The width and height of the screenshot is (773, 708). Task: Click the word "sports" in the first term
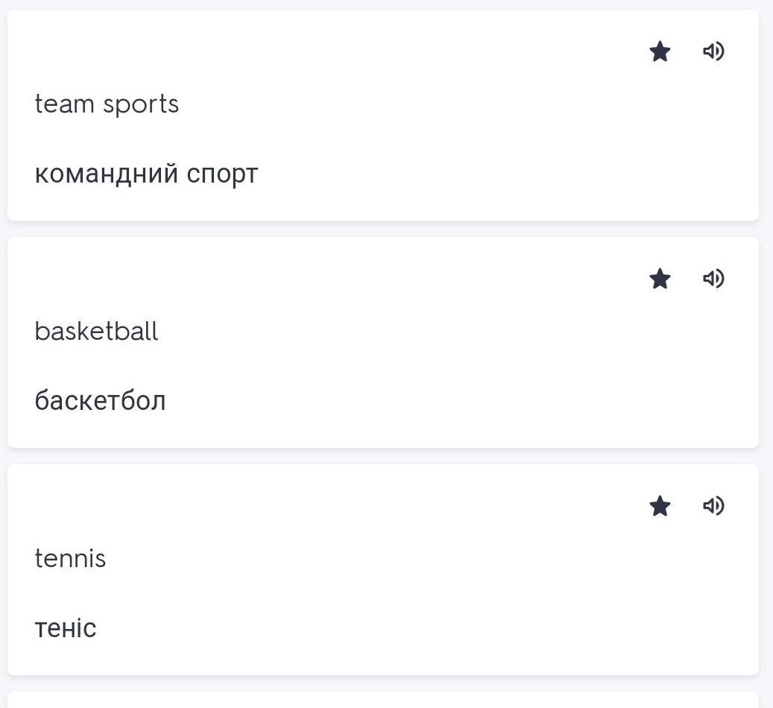click(141, 105)
